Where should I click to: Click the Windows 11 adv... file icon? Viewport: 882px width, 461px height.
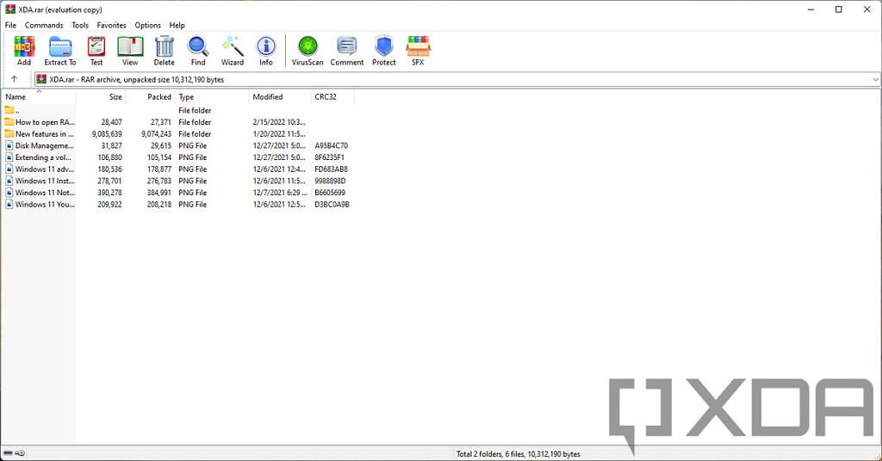9,169
